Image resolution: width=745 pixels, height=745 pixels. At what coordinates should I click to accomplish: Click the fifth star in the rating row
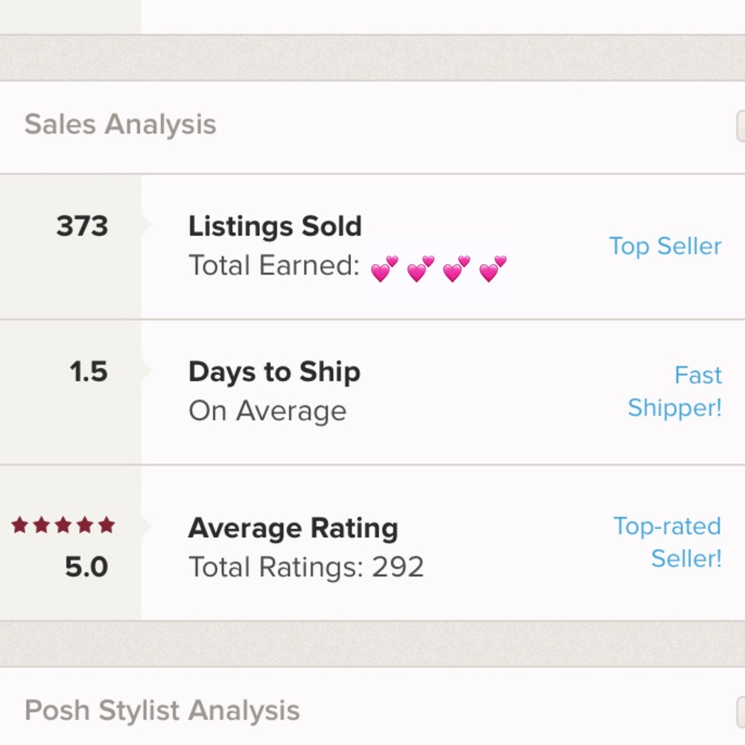(x=107, y=525)
